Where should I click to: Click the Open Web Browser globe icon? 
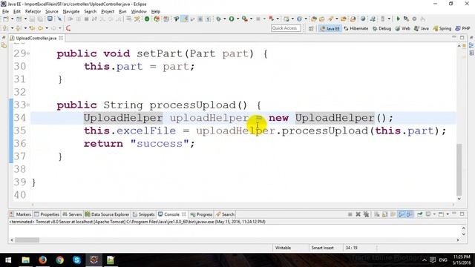363,19
